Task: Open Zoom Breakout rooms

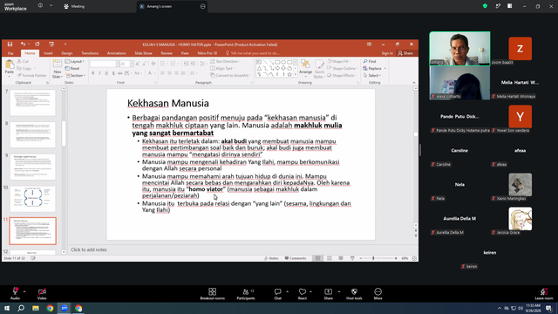Action: [x=213, y=294]
